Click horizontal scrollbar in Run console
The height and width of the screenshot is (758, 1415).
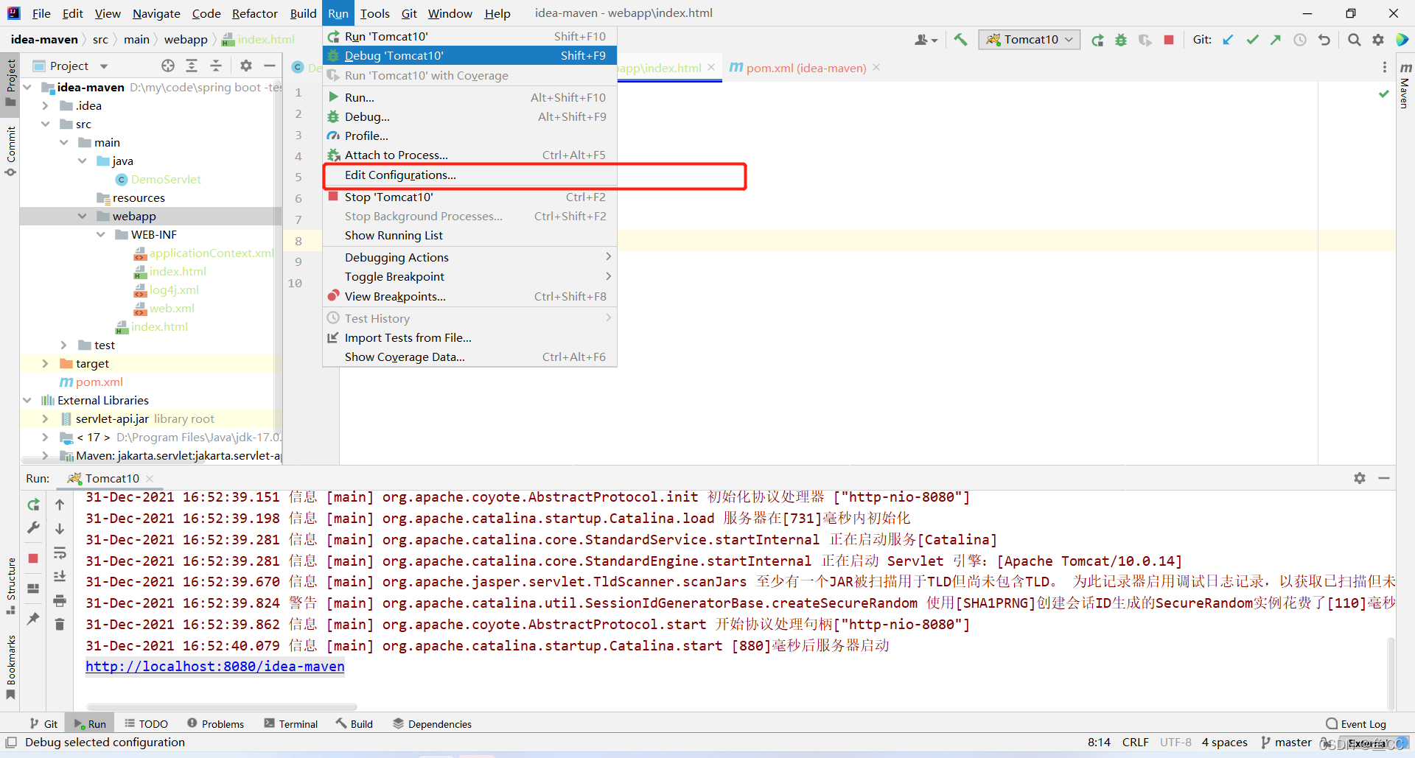pyautogui.click(x=221, y=706)
